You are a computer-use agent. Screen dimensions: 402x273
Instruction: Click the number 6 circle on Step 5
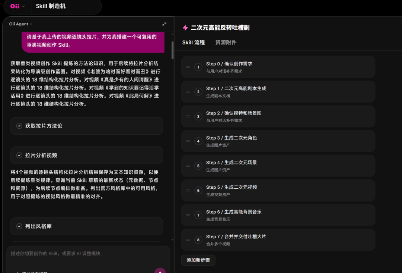tap(198, 190)
